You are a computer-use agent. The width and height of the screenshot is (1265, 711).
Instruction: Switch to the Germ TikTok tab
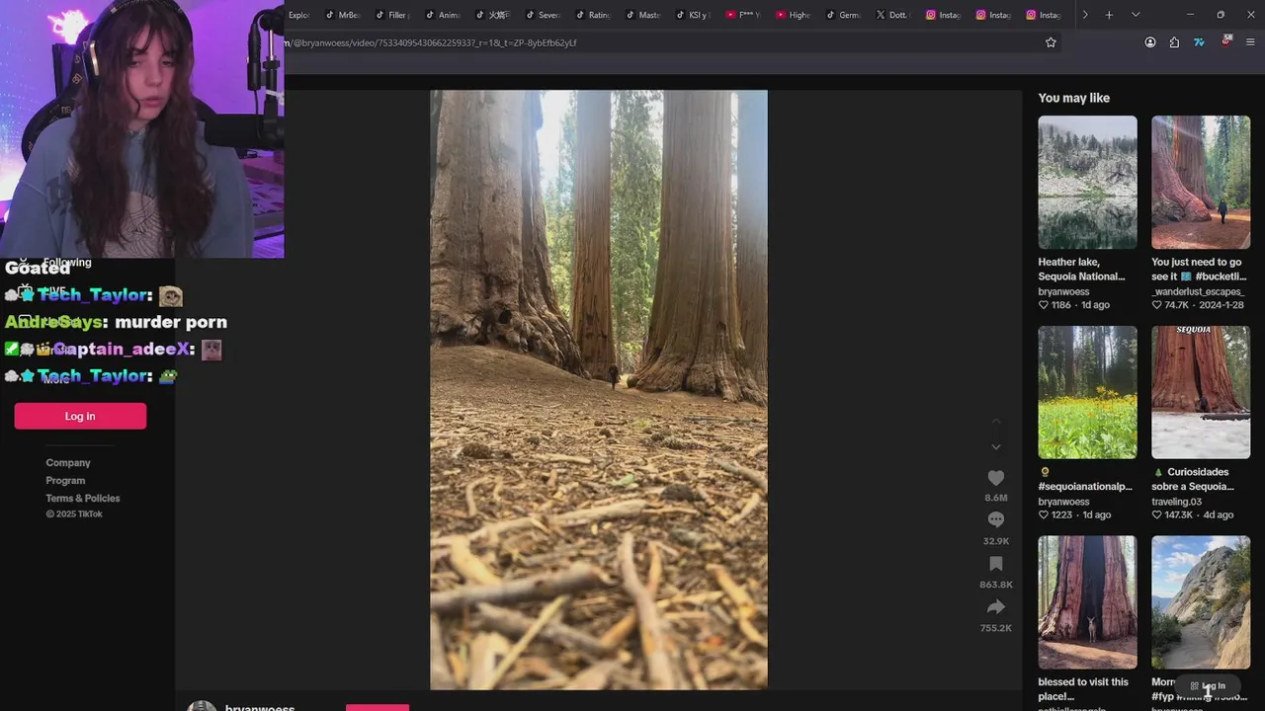pos(844,15)
